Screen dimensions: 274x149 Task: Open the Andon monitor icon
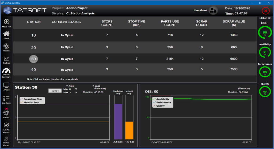click(6, 85)
